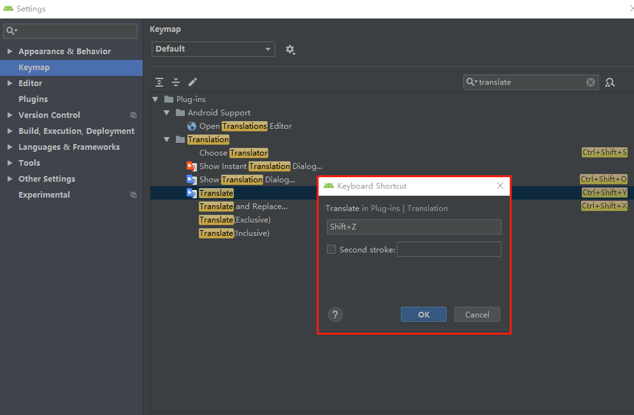Close the Keyboard Shortcut dialog
This screenshot has width=634, height=415.
pyautogui.click(x=500, y=186)
